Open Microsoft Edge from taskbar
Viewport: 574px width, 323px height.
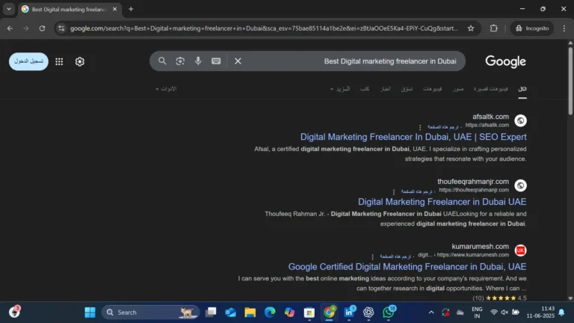(x=270, y=313)
